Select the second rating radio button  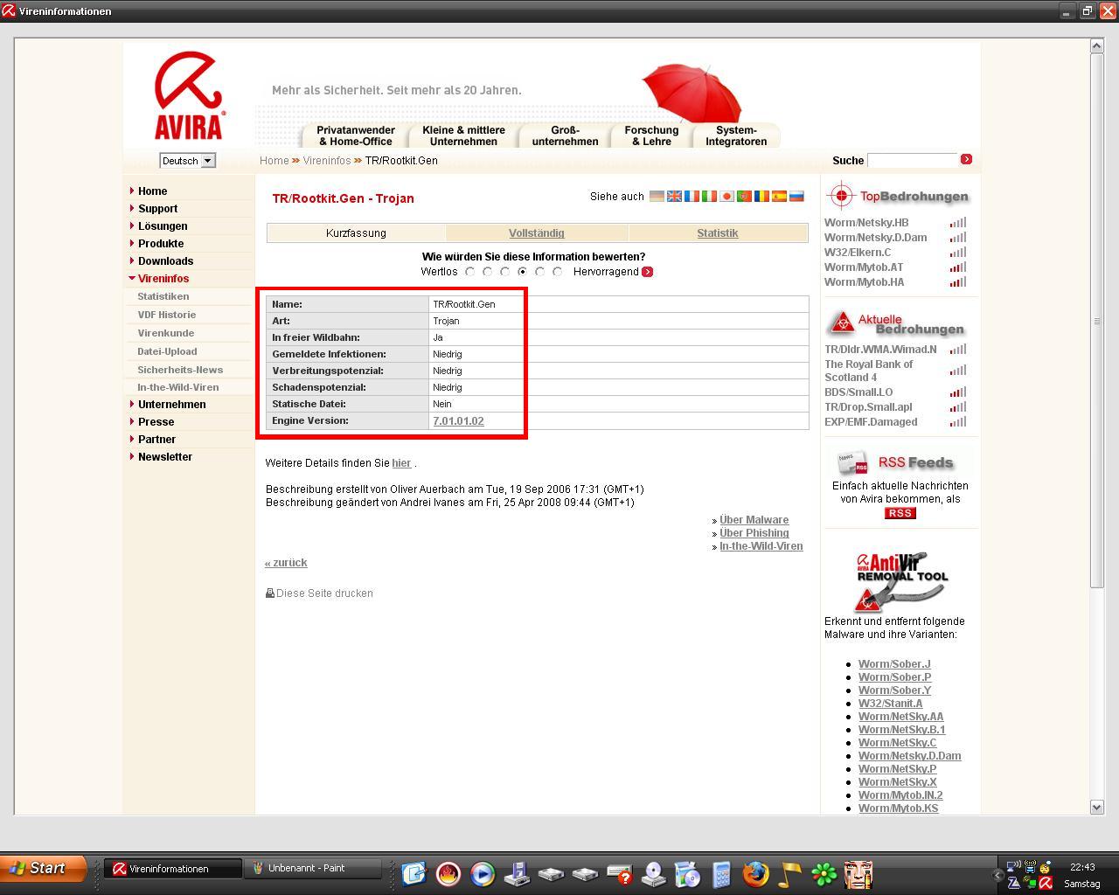(x=488, y=272)
